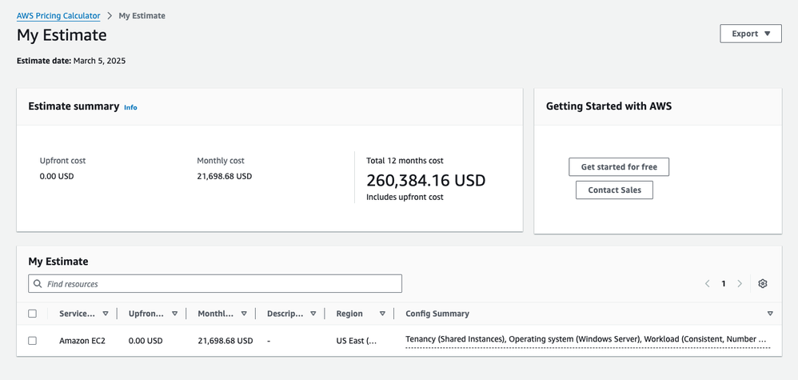This screenshot has height=380, width=798.
Task: Focus the Find resources search field
Action: pos(220,284)
